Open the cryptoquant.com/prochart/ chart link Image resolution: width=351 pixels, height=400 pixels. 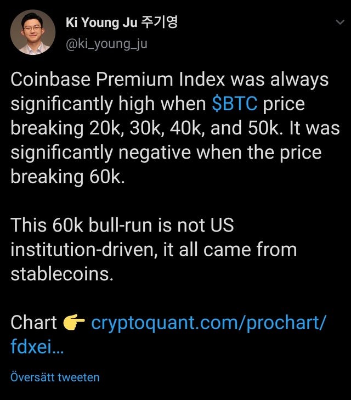coord(208,323)
